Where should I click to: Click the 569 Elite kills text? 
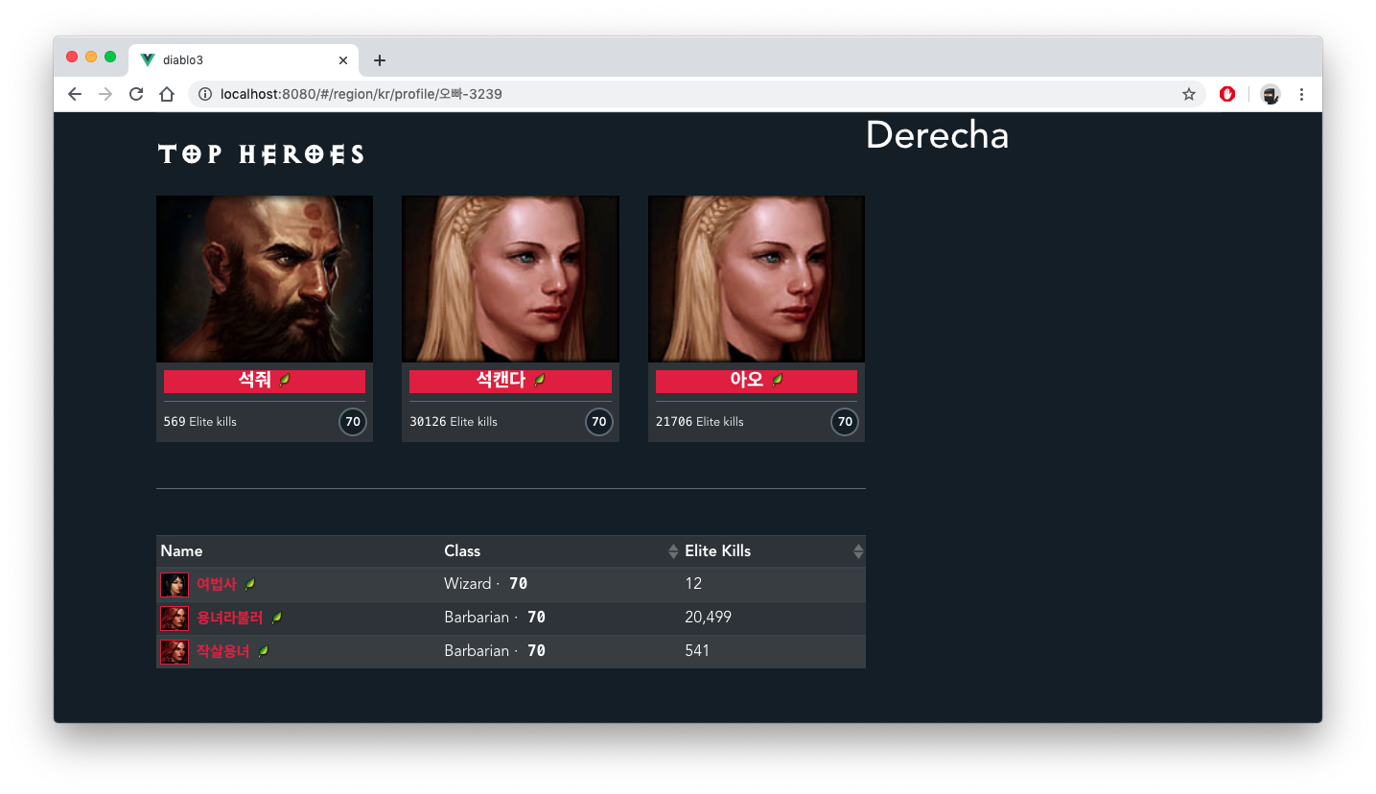200,422
